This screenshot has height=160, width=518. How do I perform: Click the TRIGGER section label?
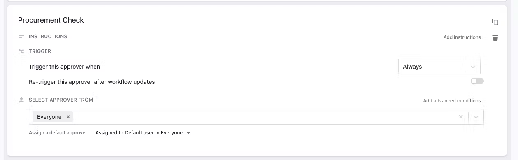point(40,51)
